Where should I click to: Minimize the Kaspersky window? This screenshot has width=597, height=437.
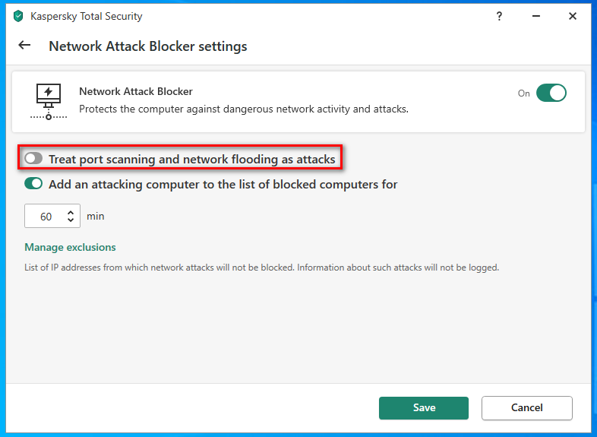tap(535, 16)
